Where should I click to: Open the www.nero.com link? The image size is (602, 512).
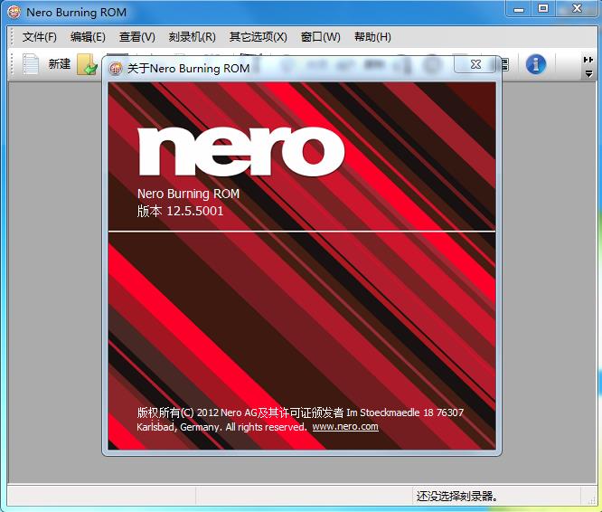click(x=345, y=426)
